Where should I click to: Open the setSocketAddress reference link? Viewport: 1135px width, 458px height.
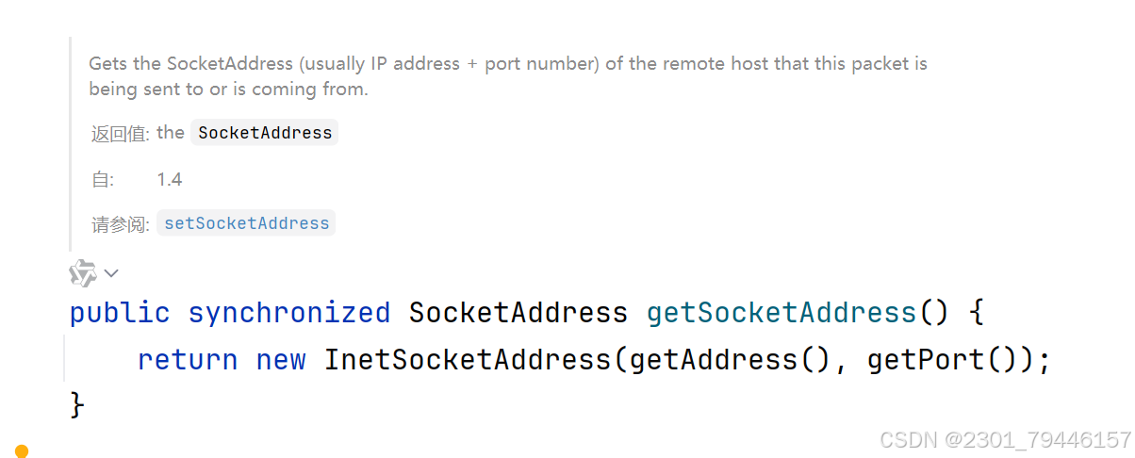tap(246, 223)
